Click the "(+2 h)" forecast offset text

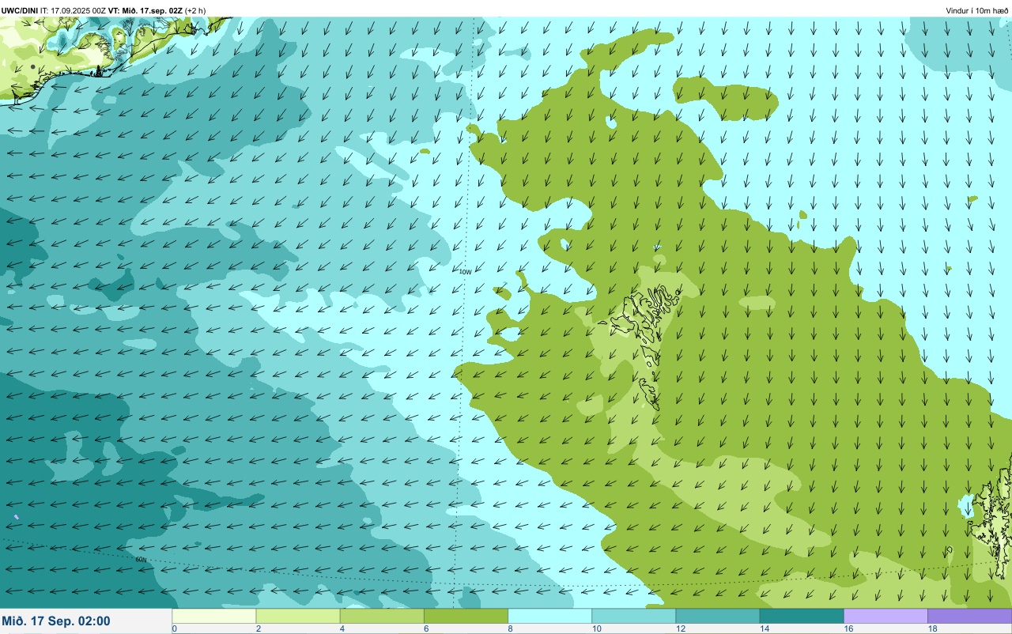[195, 10]
